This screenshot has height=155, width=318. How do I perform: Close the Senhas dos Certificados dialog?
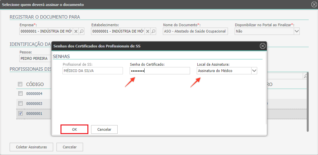pyautogui.click(x=263, y=46)
